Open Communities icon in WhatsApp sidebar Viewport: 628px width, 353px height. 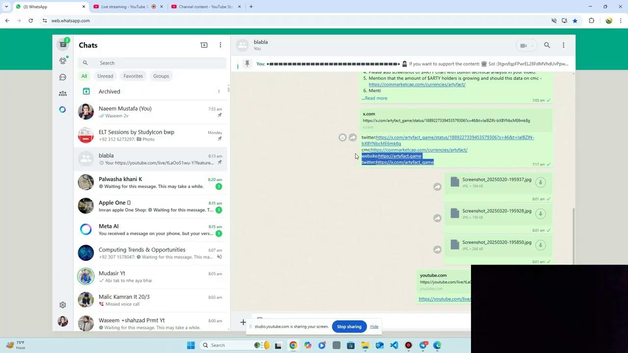63,94
